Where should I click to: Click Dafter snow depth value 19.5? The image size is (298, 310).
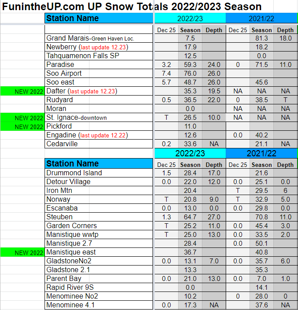click(214, 91)
